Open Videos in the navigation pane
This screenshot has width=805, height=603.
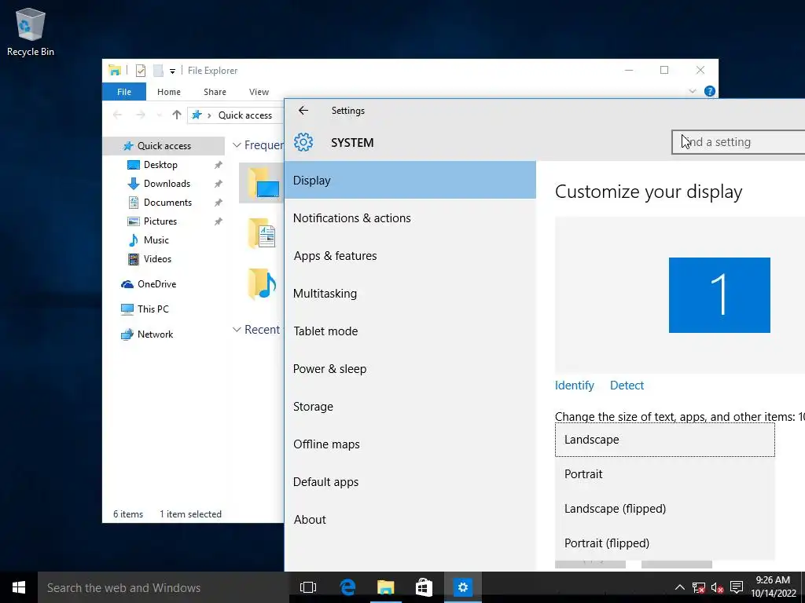point(157,259)
